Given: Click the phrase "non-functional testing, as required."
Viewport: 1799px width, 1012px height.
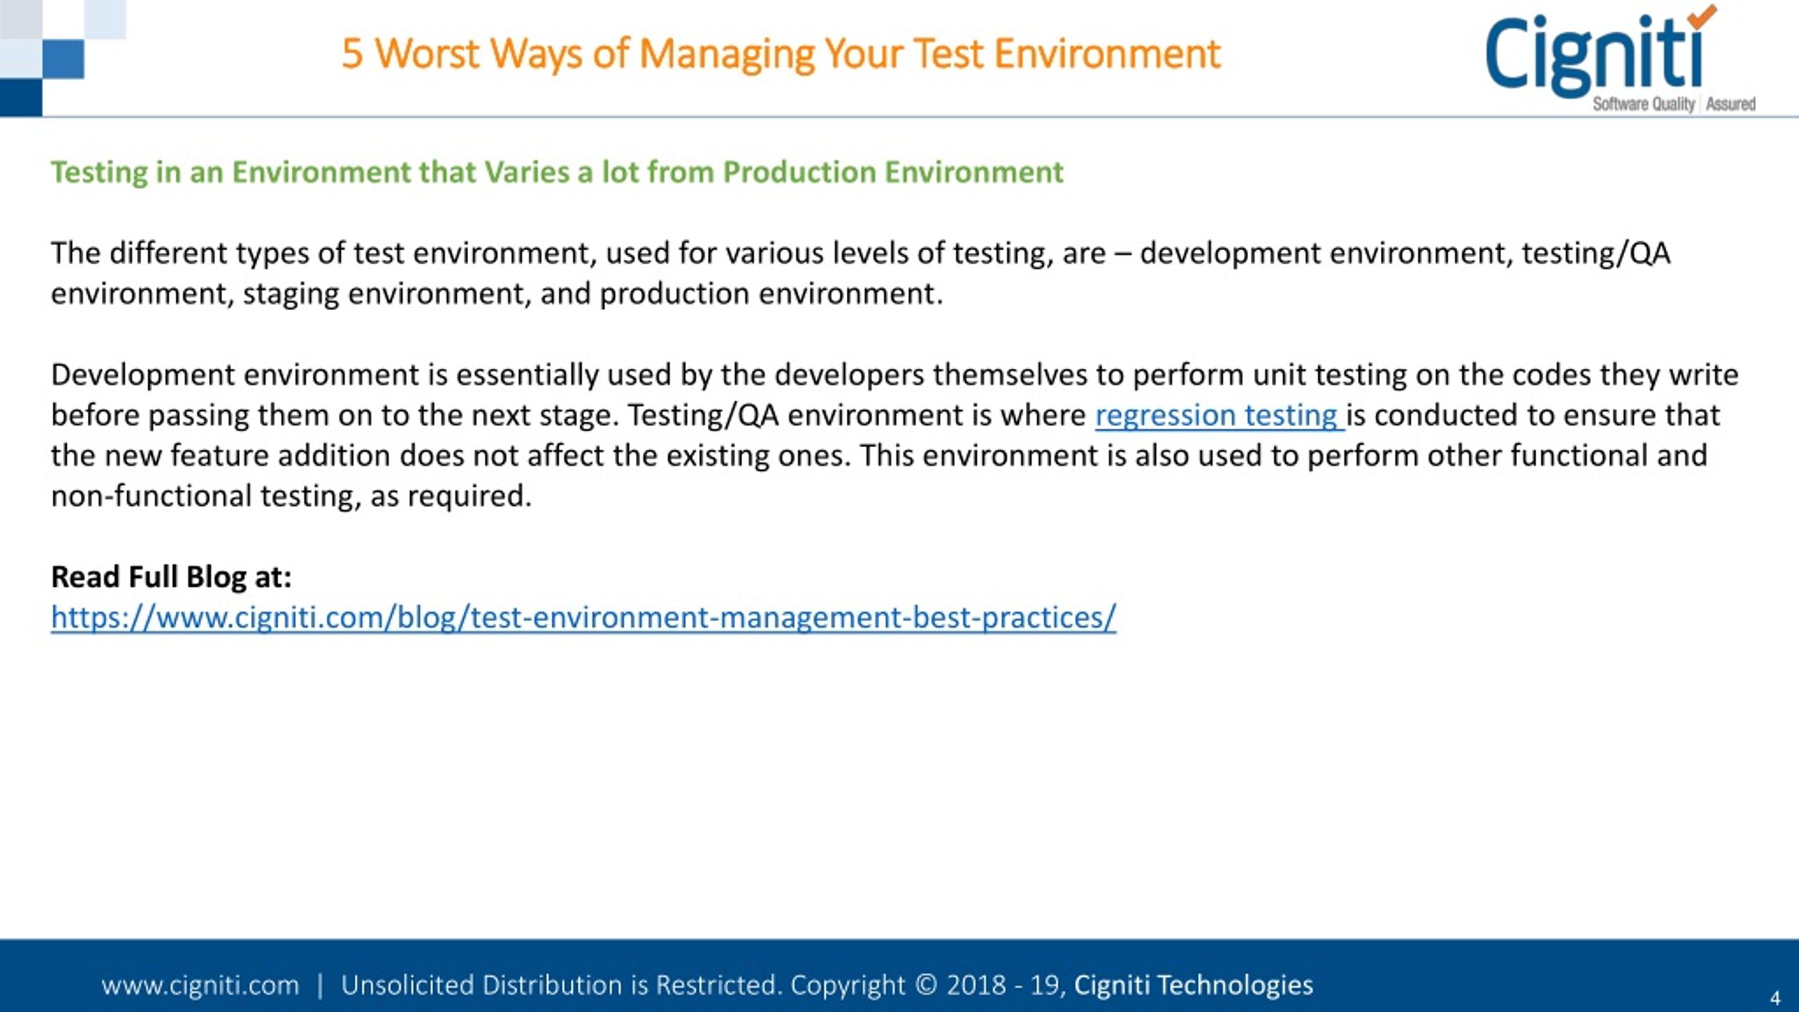Looking at the screenshot, I should click(292, 496).
